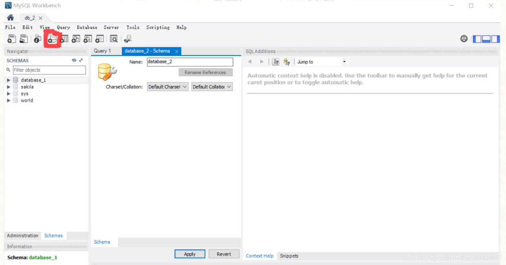Open the Scripting menu
The image size is (506, 265).
[158, 27]
